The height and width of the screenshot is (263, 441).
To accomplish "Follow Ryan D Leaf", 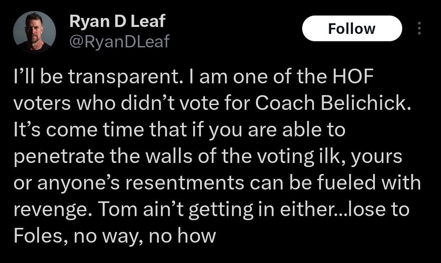I will coord(352,29).
